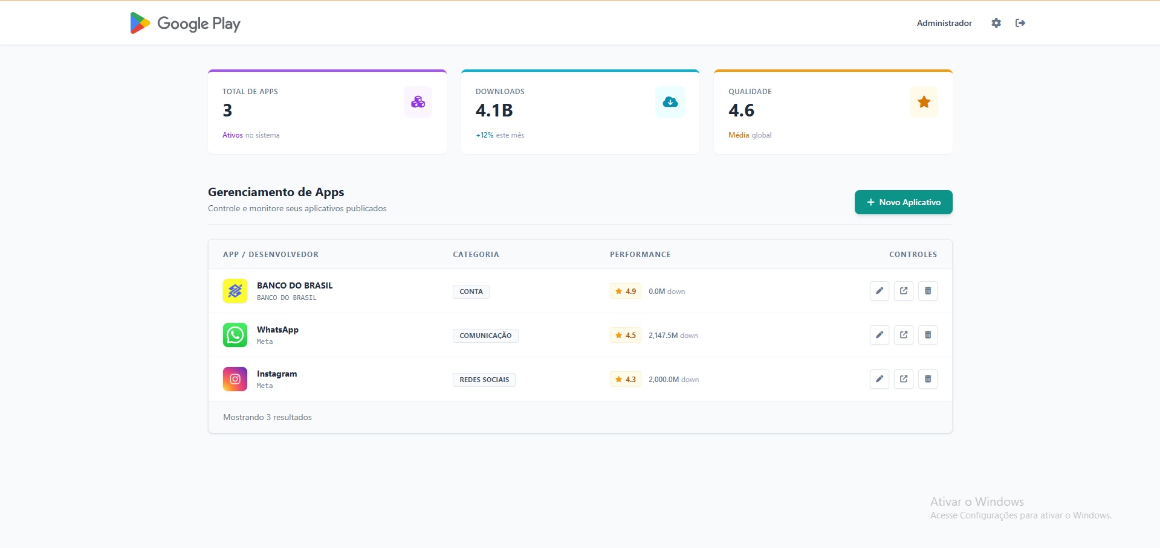
Task: Open settings gear in header
Action: point(996,23)
